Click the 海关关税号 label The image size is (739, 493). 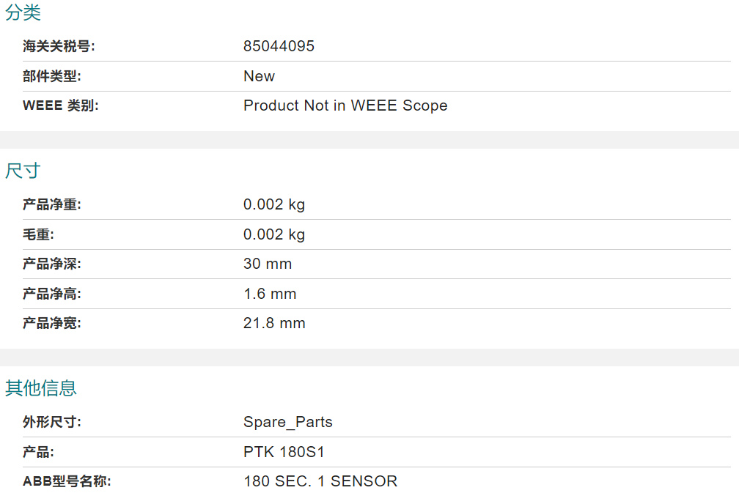point(59,46)
